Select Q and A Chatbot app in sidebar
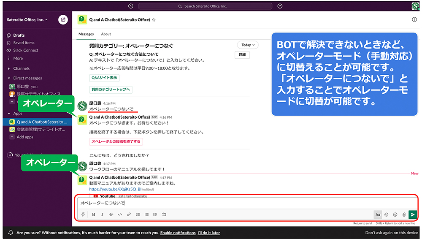The height and width of the screenshot is (239, 422). (38, 122)
